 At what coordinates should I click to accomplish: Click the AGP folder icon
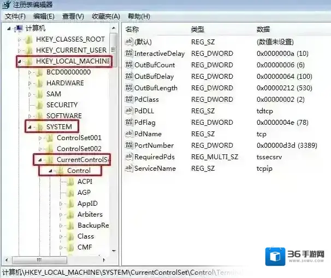click(x=70, y=193)
